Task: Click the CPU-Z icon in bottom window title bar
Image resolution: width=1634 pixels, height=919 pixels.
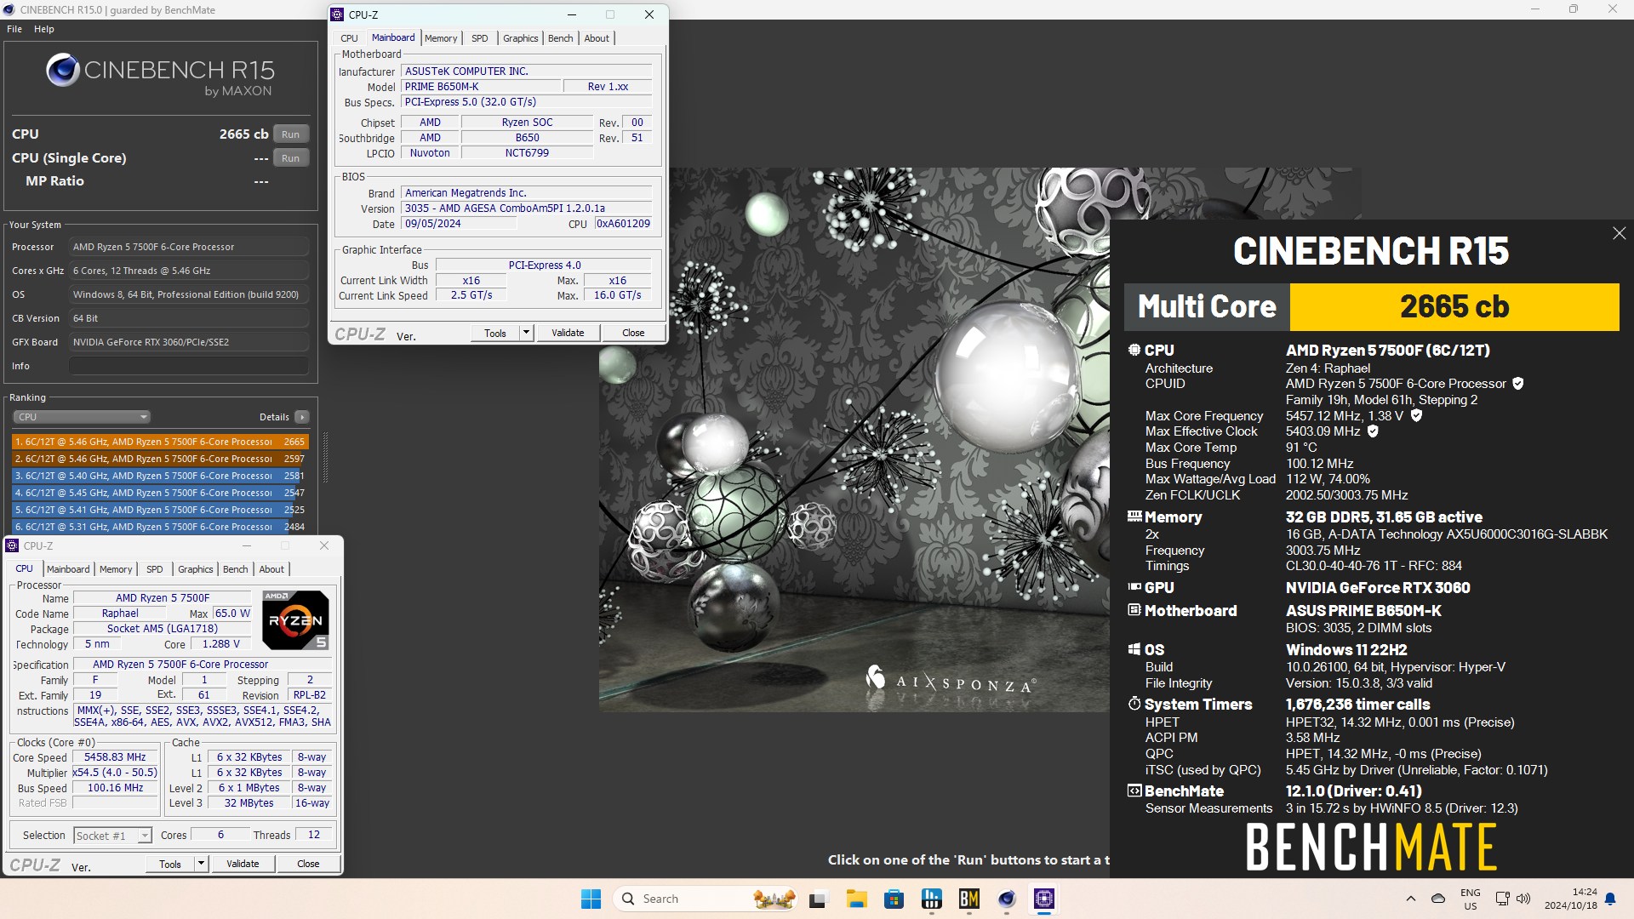Action: pos(13,545)
